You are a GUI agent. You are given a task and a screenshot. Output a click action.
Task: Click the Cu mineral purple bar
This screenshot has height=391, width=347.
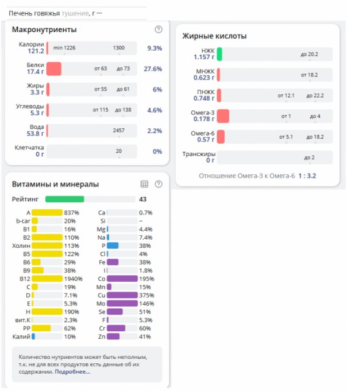click(122, 295)
